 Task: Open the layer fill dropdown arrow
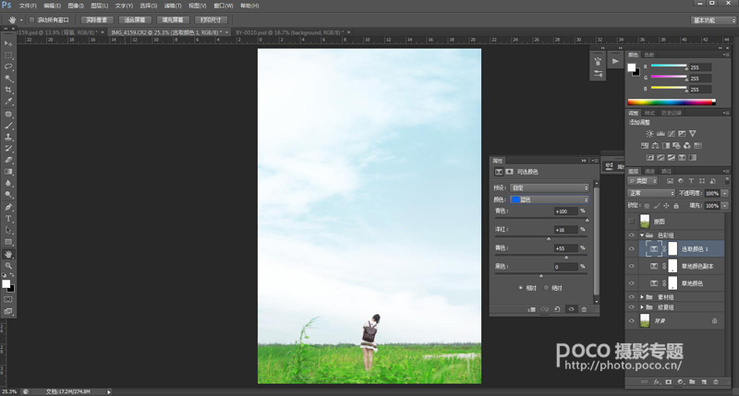725,206
